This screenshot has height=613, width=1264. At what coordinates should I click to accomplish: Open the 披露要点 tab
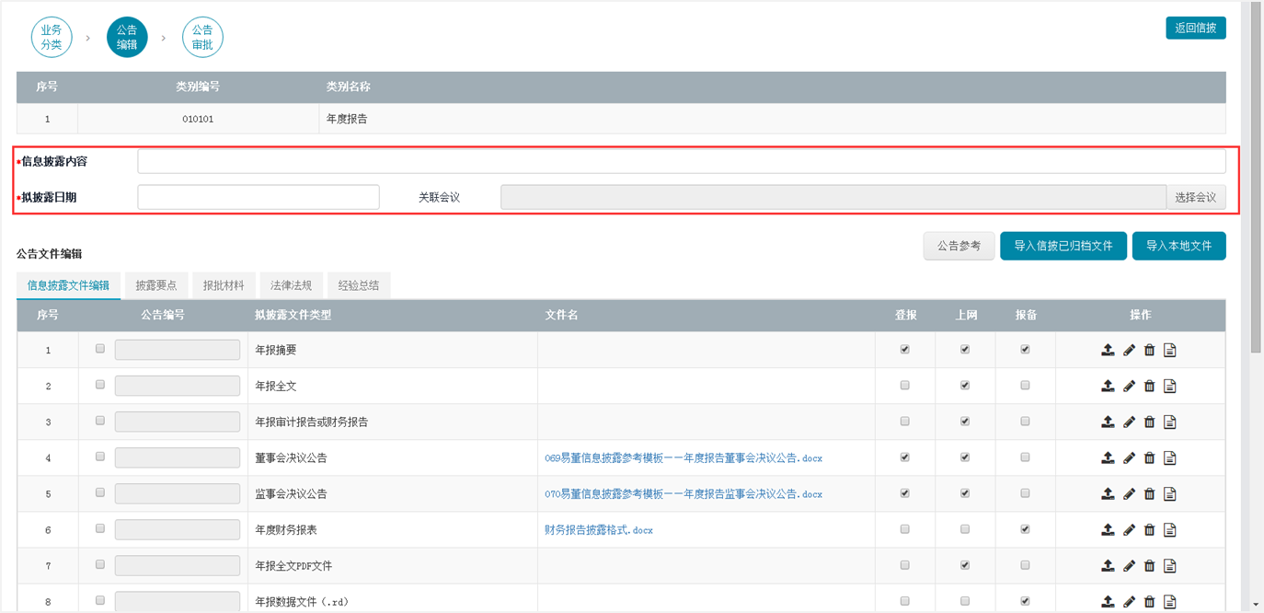pos(156,285)
